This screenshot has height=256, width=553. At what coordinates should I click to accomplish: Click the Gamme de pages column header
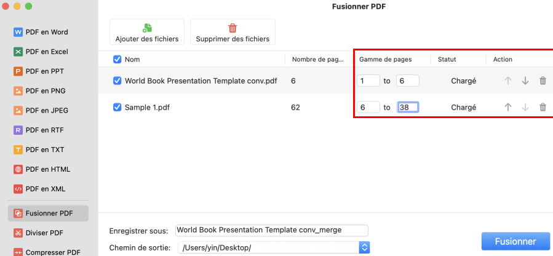(386, 60)
